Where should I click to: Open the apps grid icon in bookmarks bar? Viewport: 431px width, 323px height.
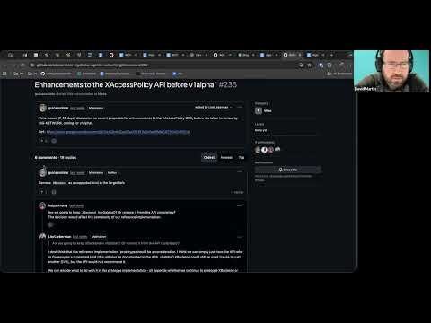tap(4, 74)
